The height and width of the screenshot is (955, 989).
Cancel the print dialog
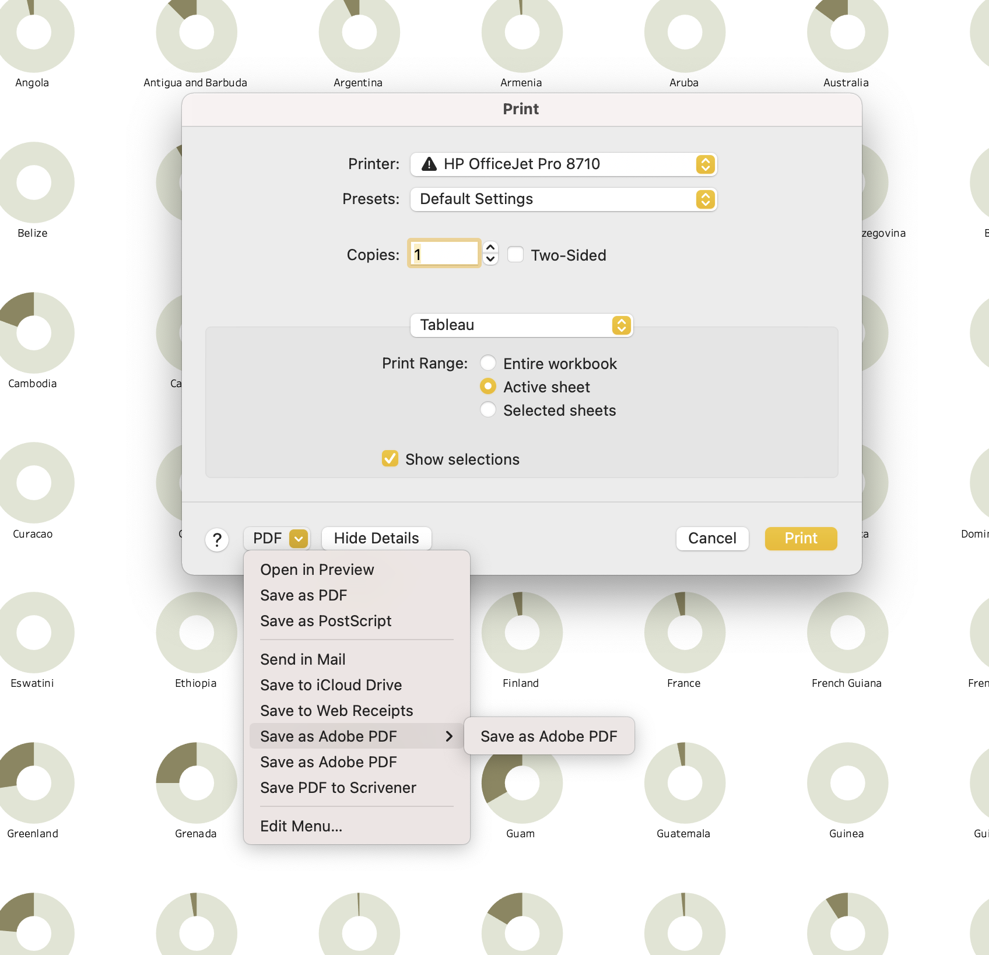click(712, 538)
